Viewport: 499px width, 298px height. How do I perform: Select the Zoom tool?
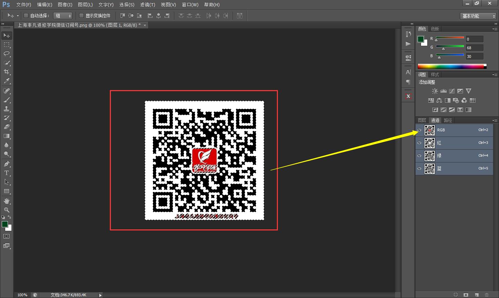(x=7, y=210)
